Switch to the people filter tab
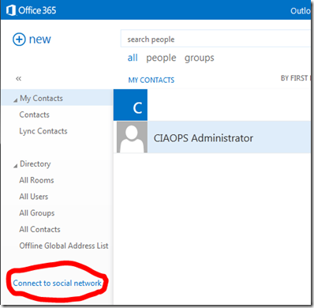This screenshot has height=308, width=314. 161,58
